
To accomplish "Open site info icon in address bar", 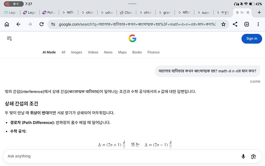I will coord(53,24).
